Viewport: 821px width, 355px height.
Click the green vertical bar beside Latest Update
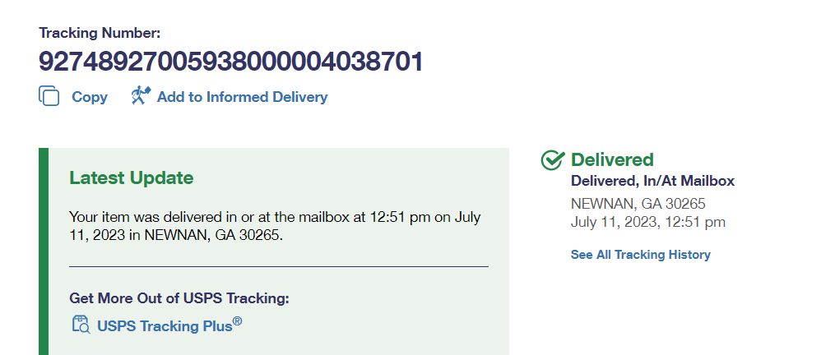pos(44,251)
